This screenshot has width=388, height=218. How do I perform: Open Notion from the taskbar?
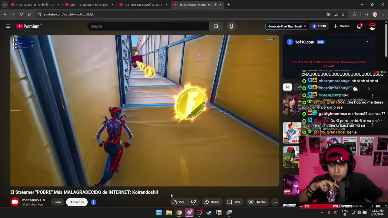point(219,213)
